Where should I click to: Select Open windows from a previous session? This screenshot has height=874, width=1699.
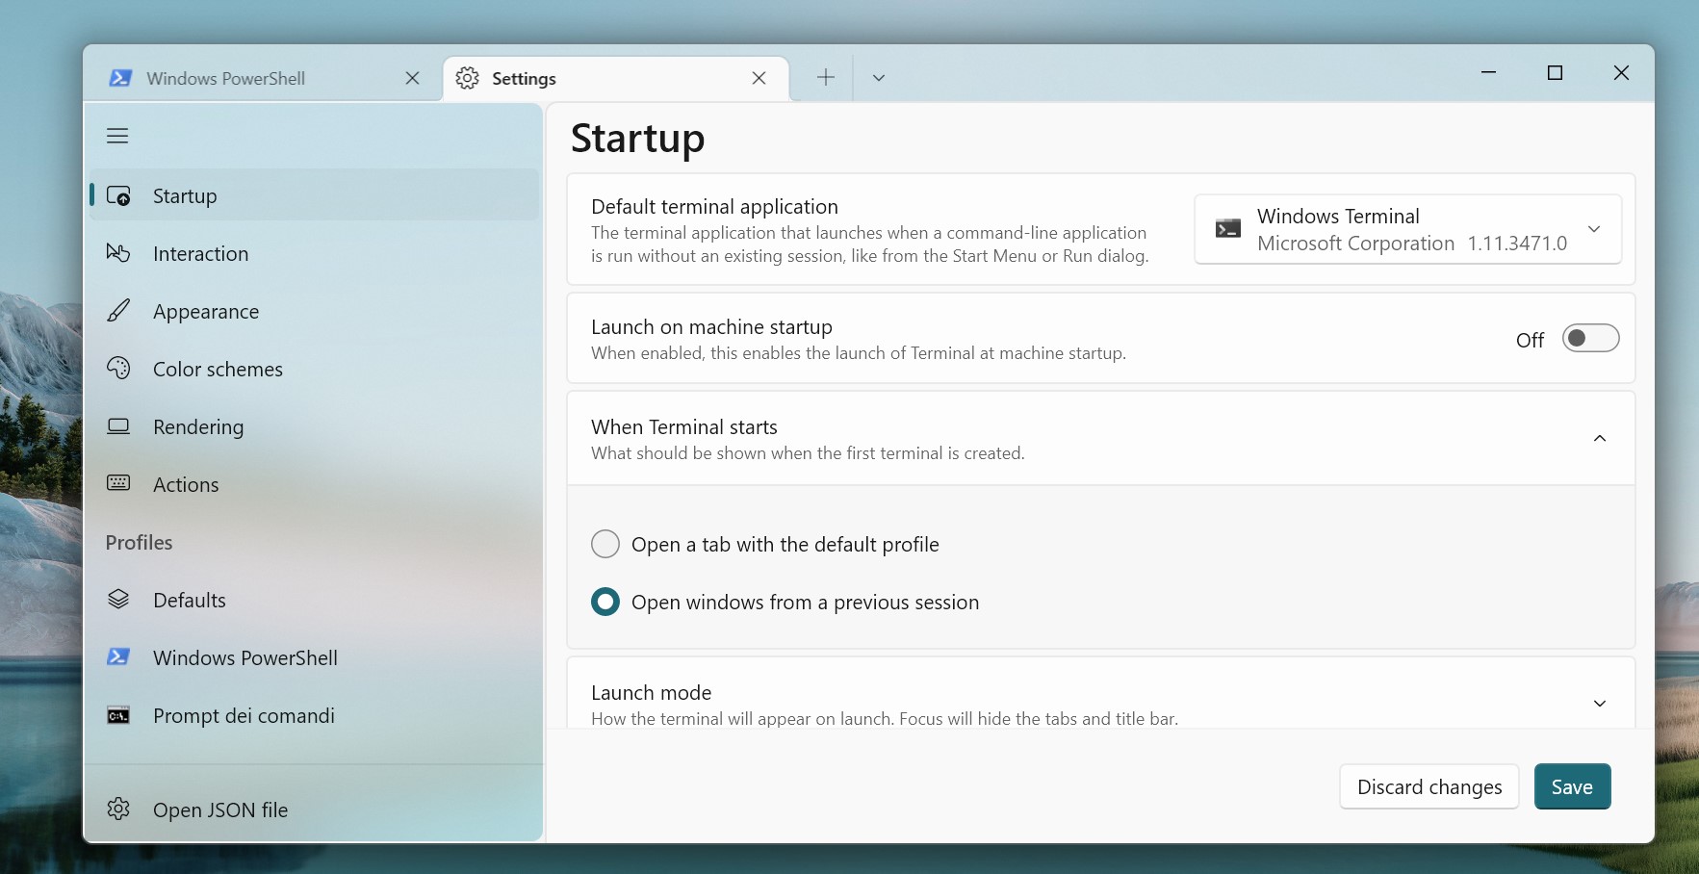pyautogui.click(x=785, y=602)
